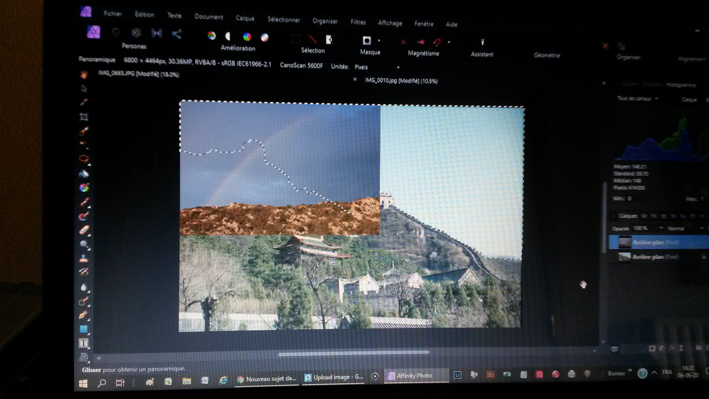Select the Mesh Warp tool
709x399 pixels.
pyautogui.click(x=84, y=357)
